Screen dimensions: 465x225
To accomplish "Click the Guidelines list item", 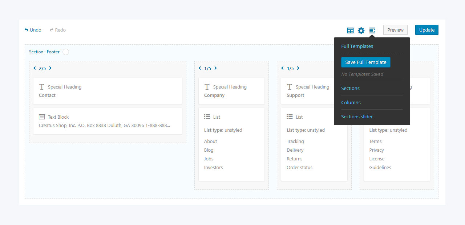I will (x=380, y=168).
